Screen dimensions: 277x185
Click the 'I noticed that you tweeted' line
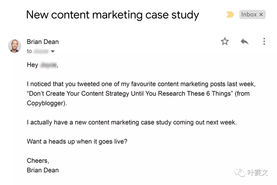[x=141, y=84]
